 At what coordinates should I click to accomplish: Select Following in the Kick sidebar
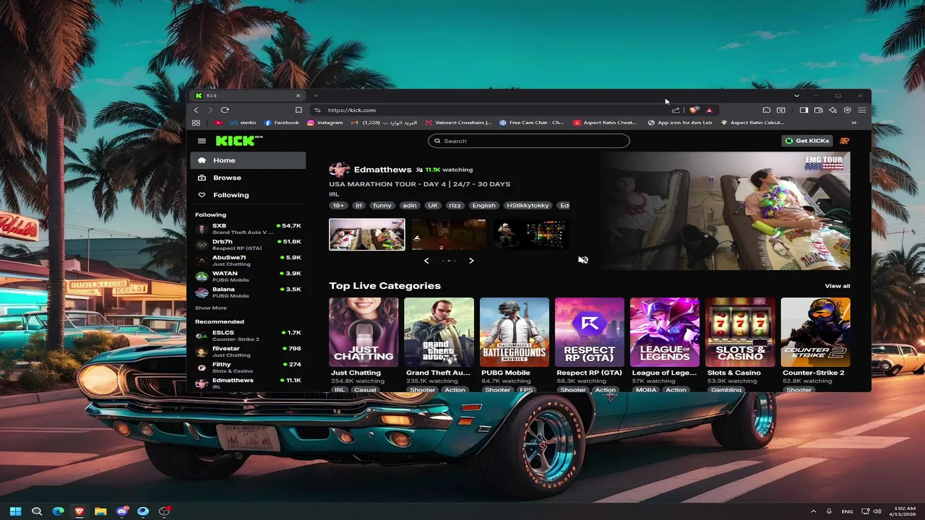248,195
